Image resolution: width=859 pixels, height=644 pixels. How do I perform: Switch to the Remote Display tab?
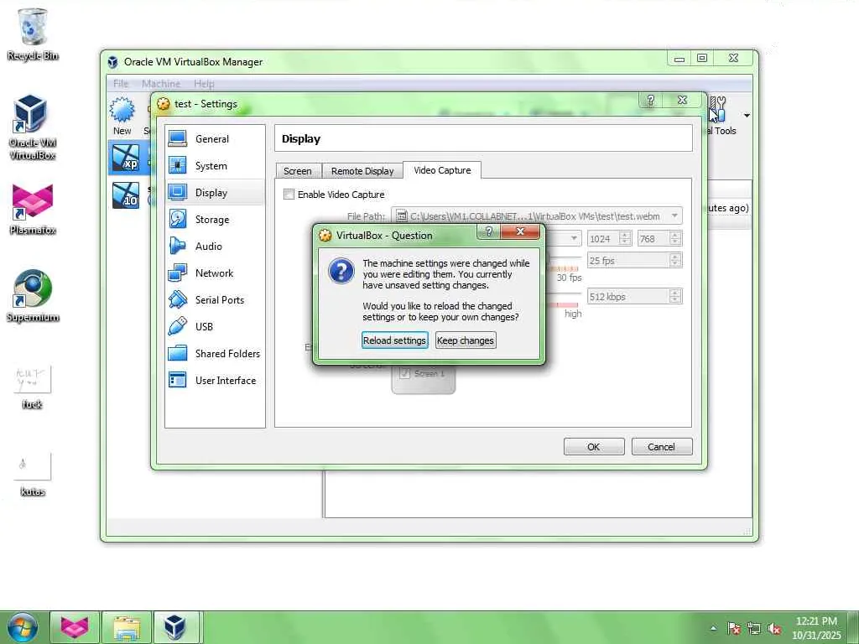point(362,171)
